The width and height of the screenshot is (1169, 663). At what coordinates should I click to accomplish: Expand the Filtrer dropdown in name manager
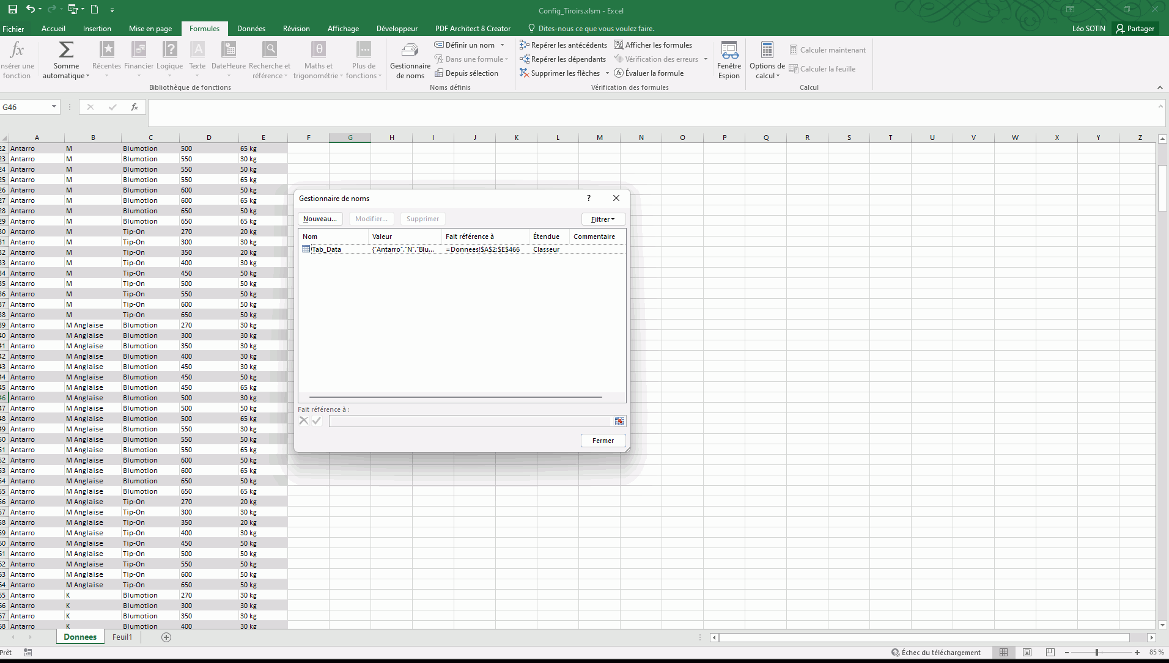click(x=603, y=219)
